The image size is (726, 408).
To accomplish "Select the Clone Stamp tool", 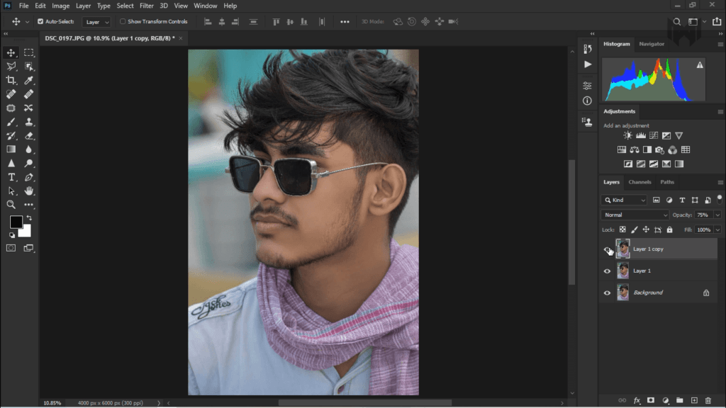I will (x=28, y=122).
